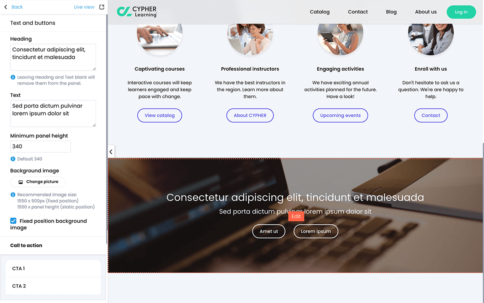
Task: Click the orange Edit label on panel
Action: (296, 216)
